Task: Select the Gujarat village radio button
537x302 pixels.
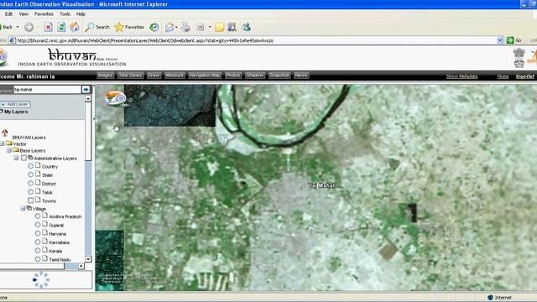Action: pos(38,225)
